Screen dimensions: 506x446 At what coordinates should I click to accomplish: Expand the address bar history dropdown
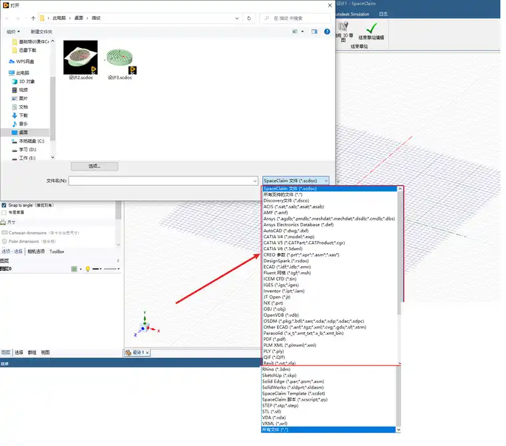click(237, 18)
